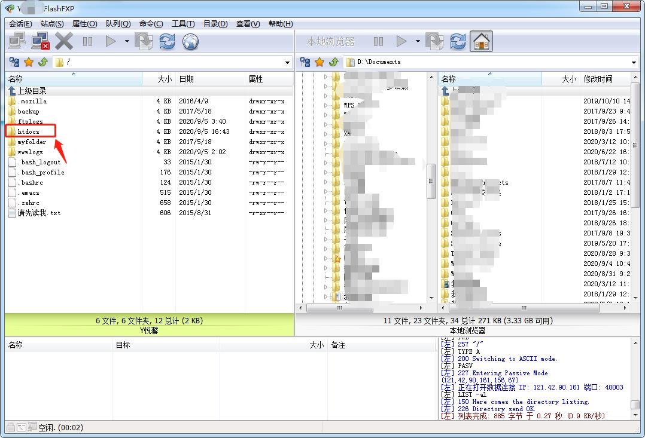The width and height of the screenshot is (645, 438).
Task: Click the 目标 column header in queue pane
Action: pos(166,345)
